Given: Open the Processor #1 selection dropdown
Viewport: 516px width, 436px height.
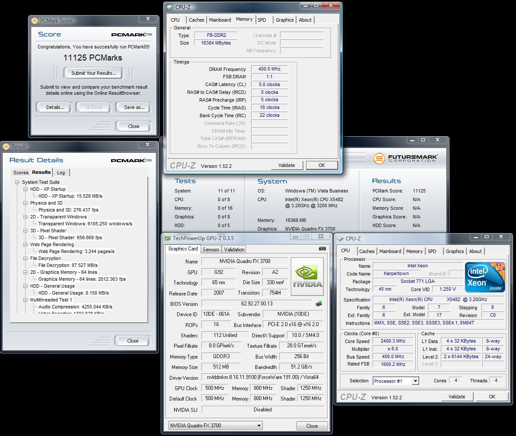Looking at the screenshot, I should (x=415, y=381).
